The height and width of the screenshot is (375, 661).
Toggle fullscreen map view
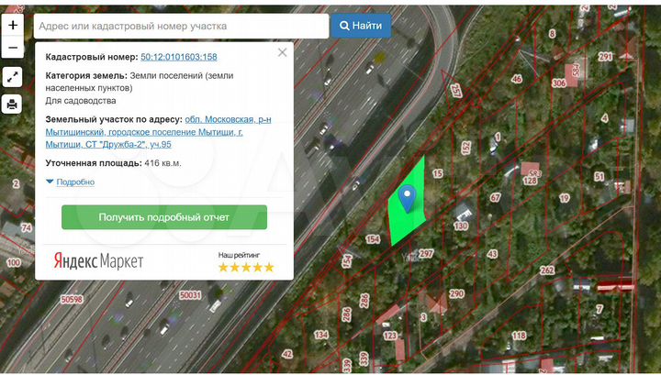13,77
